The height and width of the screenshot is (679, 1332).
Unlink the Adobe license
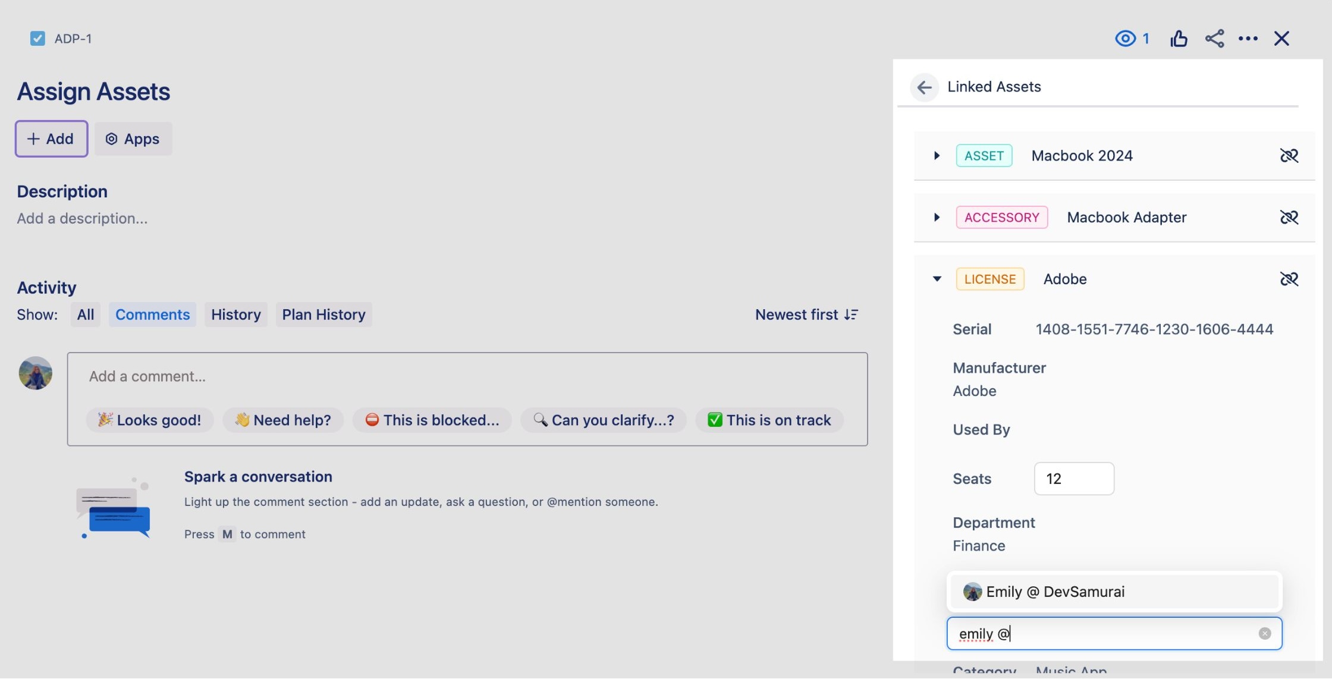click(x=1290, y=278)
